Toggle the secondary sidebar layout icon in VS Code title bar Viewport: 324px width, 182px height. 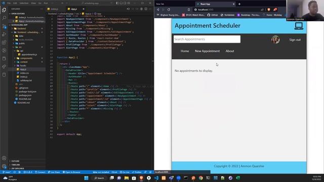[125, 3]
